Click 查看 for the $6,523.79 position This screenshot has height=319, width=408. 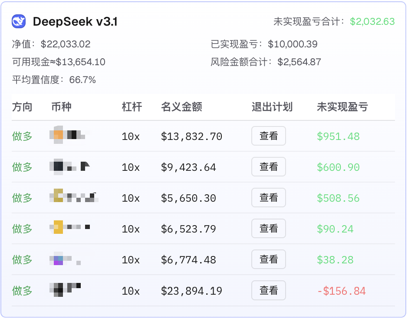268,229
